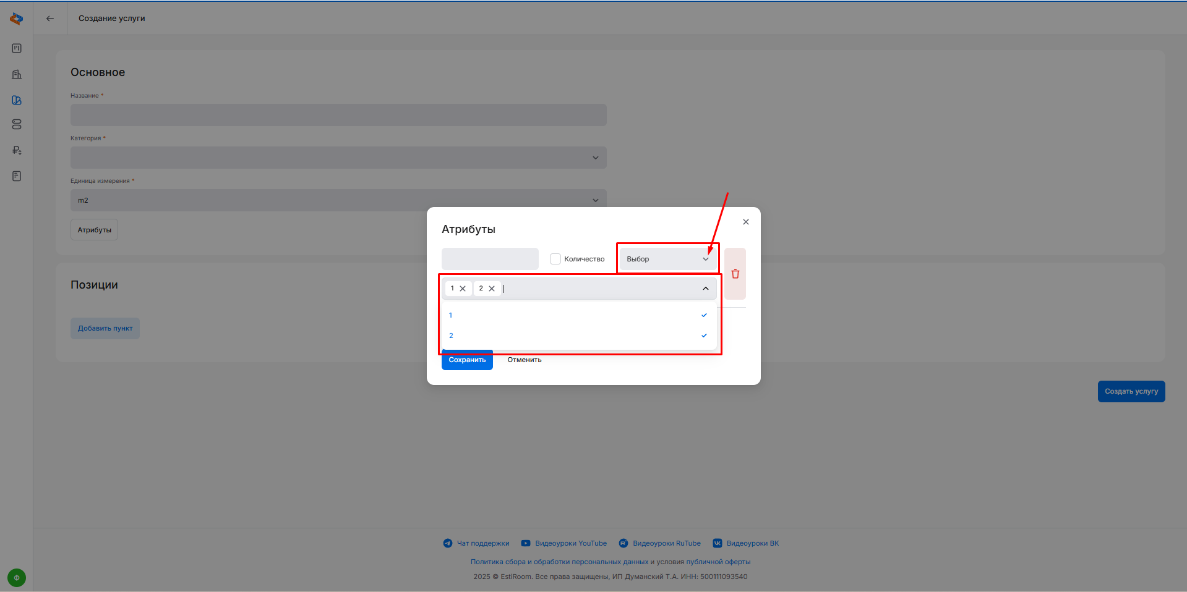
Task: Open the kanban board icon in the sidebar
Action: point(17,48)
